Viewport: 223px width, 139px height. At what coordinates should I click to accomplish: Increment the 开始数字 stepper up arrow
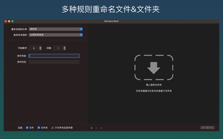[40, 47]
